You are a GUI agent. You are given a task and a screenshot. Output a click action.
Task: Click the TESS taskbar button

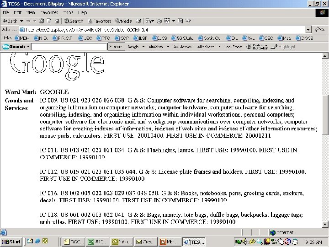coord(194,242)
